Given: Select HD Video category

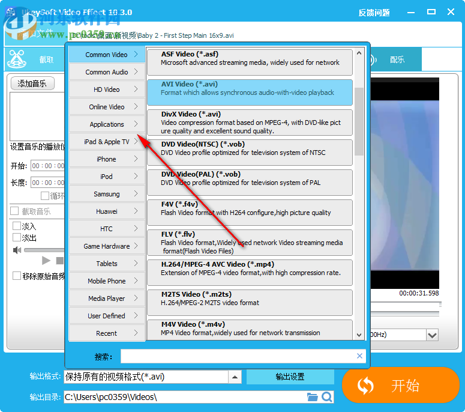Looking at the screenshot, I should pos(107,89).
